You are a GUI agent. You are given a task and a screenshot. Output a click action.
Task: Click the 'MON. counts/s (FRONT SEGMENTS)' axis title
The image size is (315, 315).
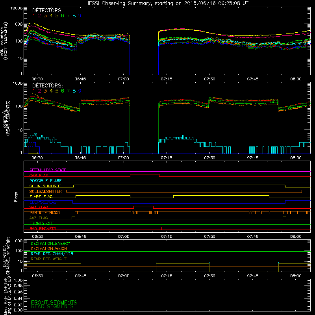pos(4,41)
